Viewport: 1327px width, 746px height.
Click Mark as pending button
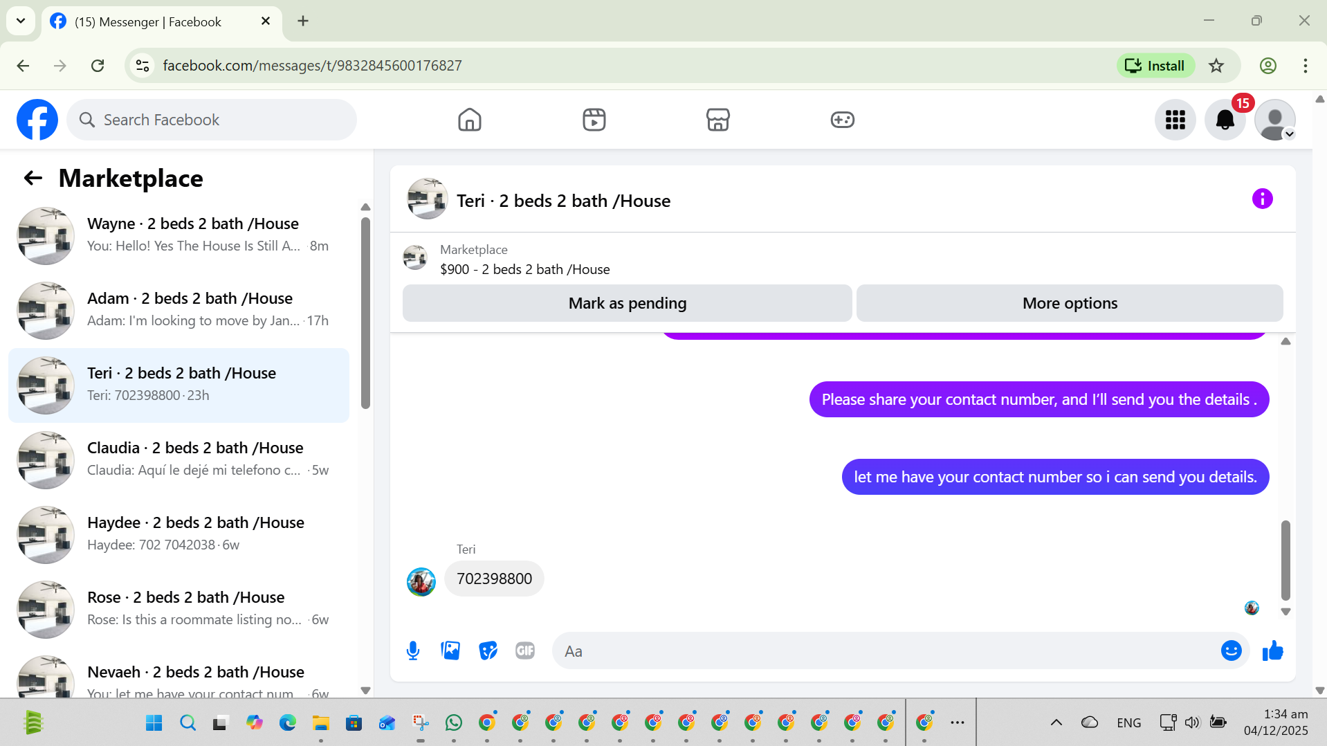[628, 303]
